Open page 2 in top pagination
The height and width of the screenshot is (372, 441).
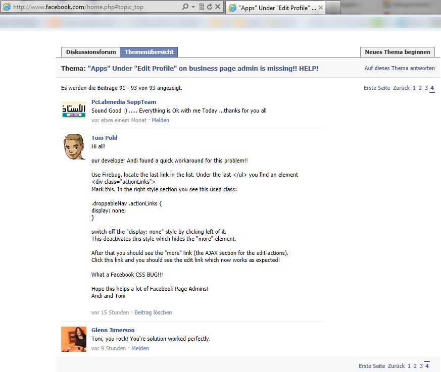420,88
